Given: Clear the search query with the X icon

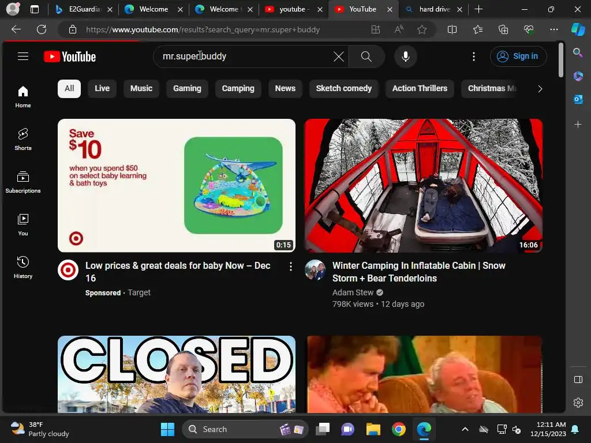Looking at the screenshot, I should (x=338, y=57).
